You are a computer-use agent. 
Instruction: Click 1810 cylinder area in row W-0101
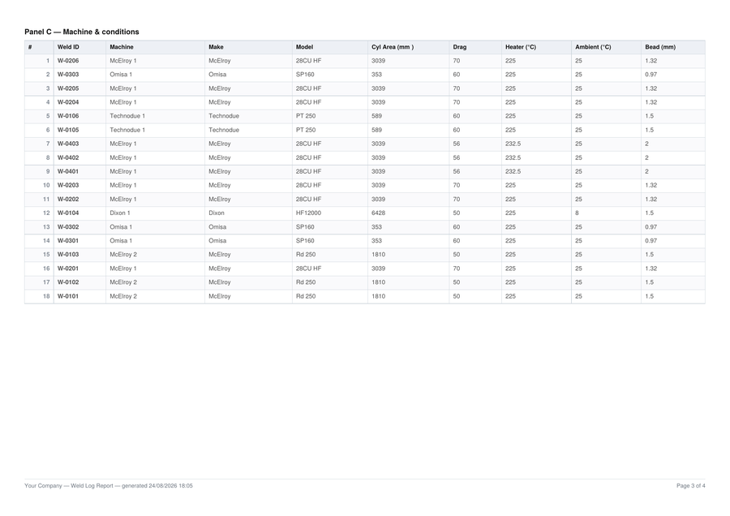(x=378, y=296)
